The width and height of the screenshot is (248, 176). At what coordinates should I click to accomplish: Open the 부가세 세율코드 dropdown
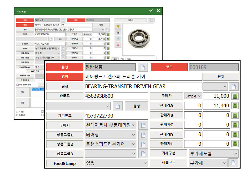click(x=208, y=163)
